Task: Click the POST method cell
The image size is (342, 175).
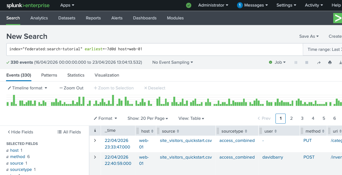Action: (309, 157)
